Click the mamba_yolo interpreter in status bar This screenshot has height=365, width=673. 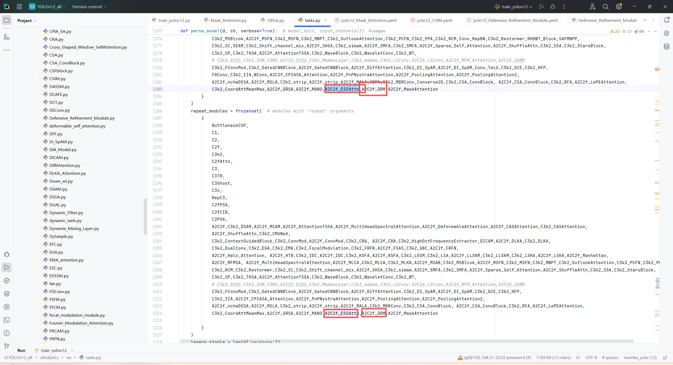tap(640, 358)
